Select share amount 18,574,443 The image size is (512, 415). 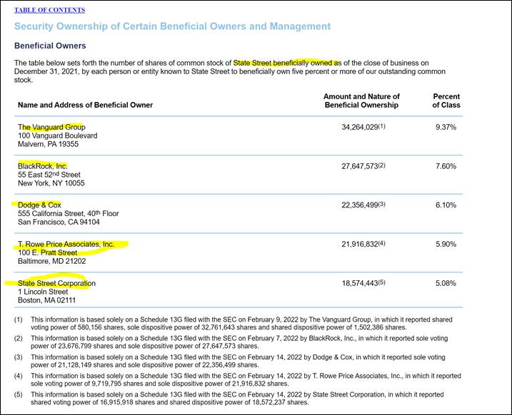360,283
